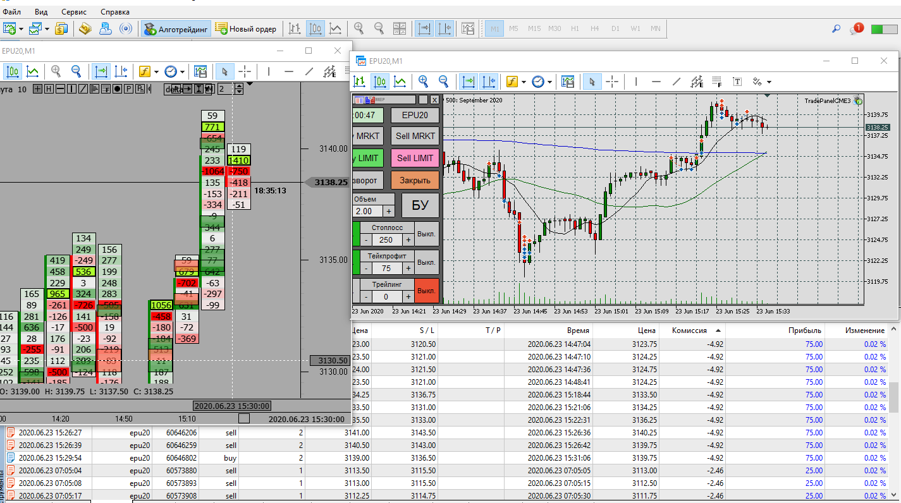The height and width of the screenshot is (503, 901).
Task: Increase Тейкпрофит value with plus button
Action: pyautogui.click(x=408, y=268)
